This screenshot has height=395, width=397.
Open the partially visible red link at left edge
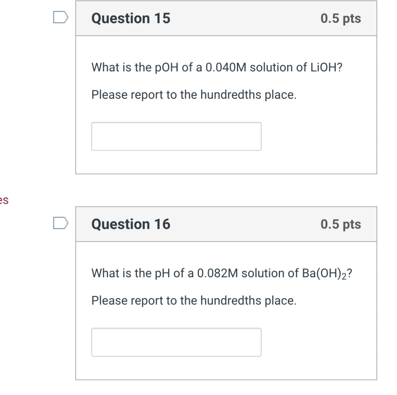click(4, 200)
